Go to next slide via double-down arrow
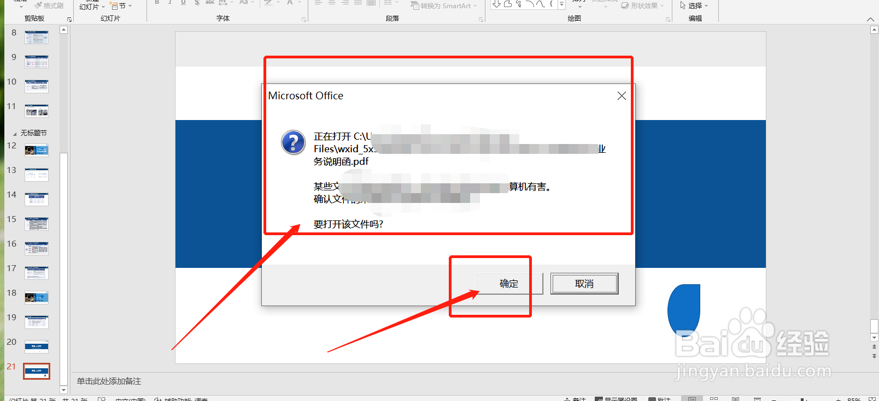 [x=874, y=356]
